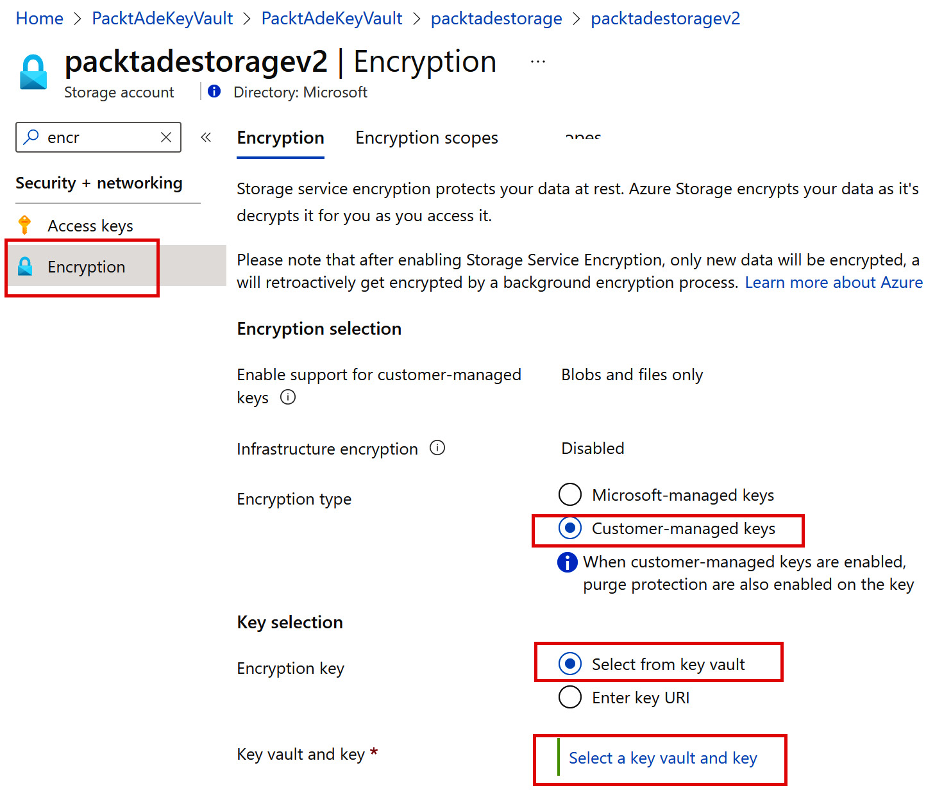Screen dimensions: 935x795
Task: Open the Encryption scopes tab
Action: click(426, 138)
